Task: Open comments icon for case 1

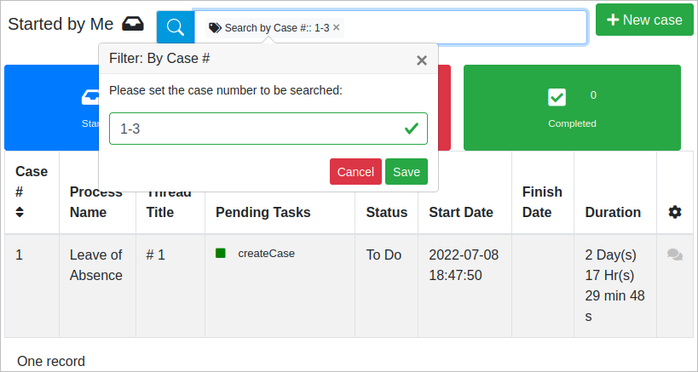Action: point(674,255)
